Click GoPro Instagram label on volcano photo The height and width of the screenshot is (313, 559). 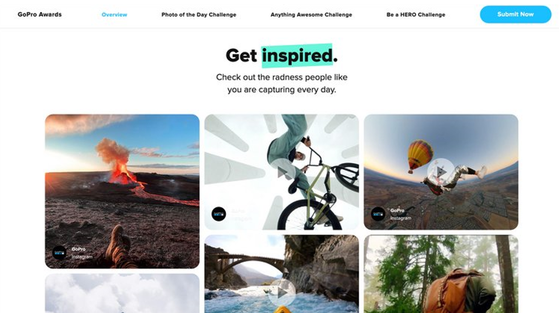[x=81, y=253]
